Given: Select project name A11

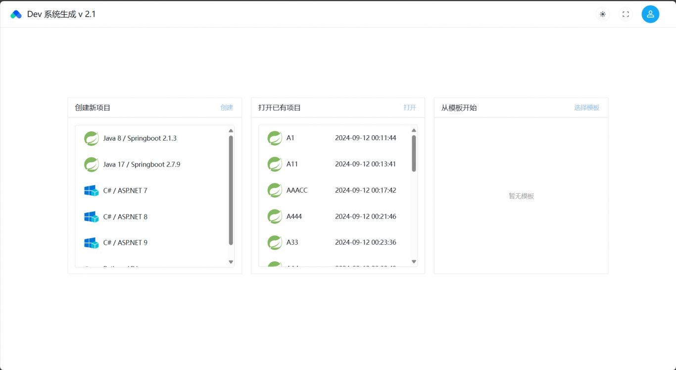Looking at the screenshot, I should tap(292, 164).
